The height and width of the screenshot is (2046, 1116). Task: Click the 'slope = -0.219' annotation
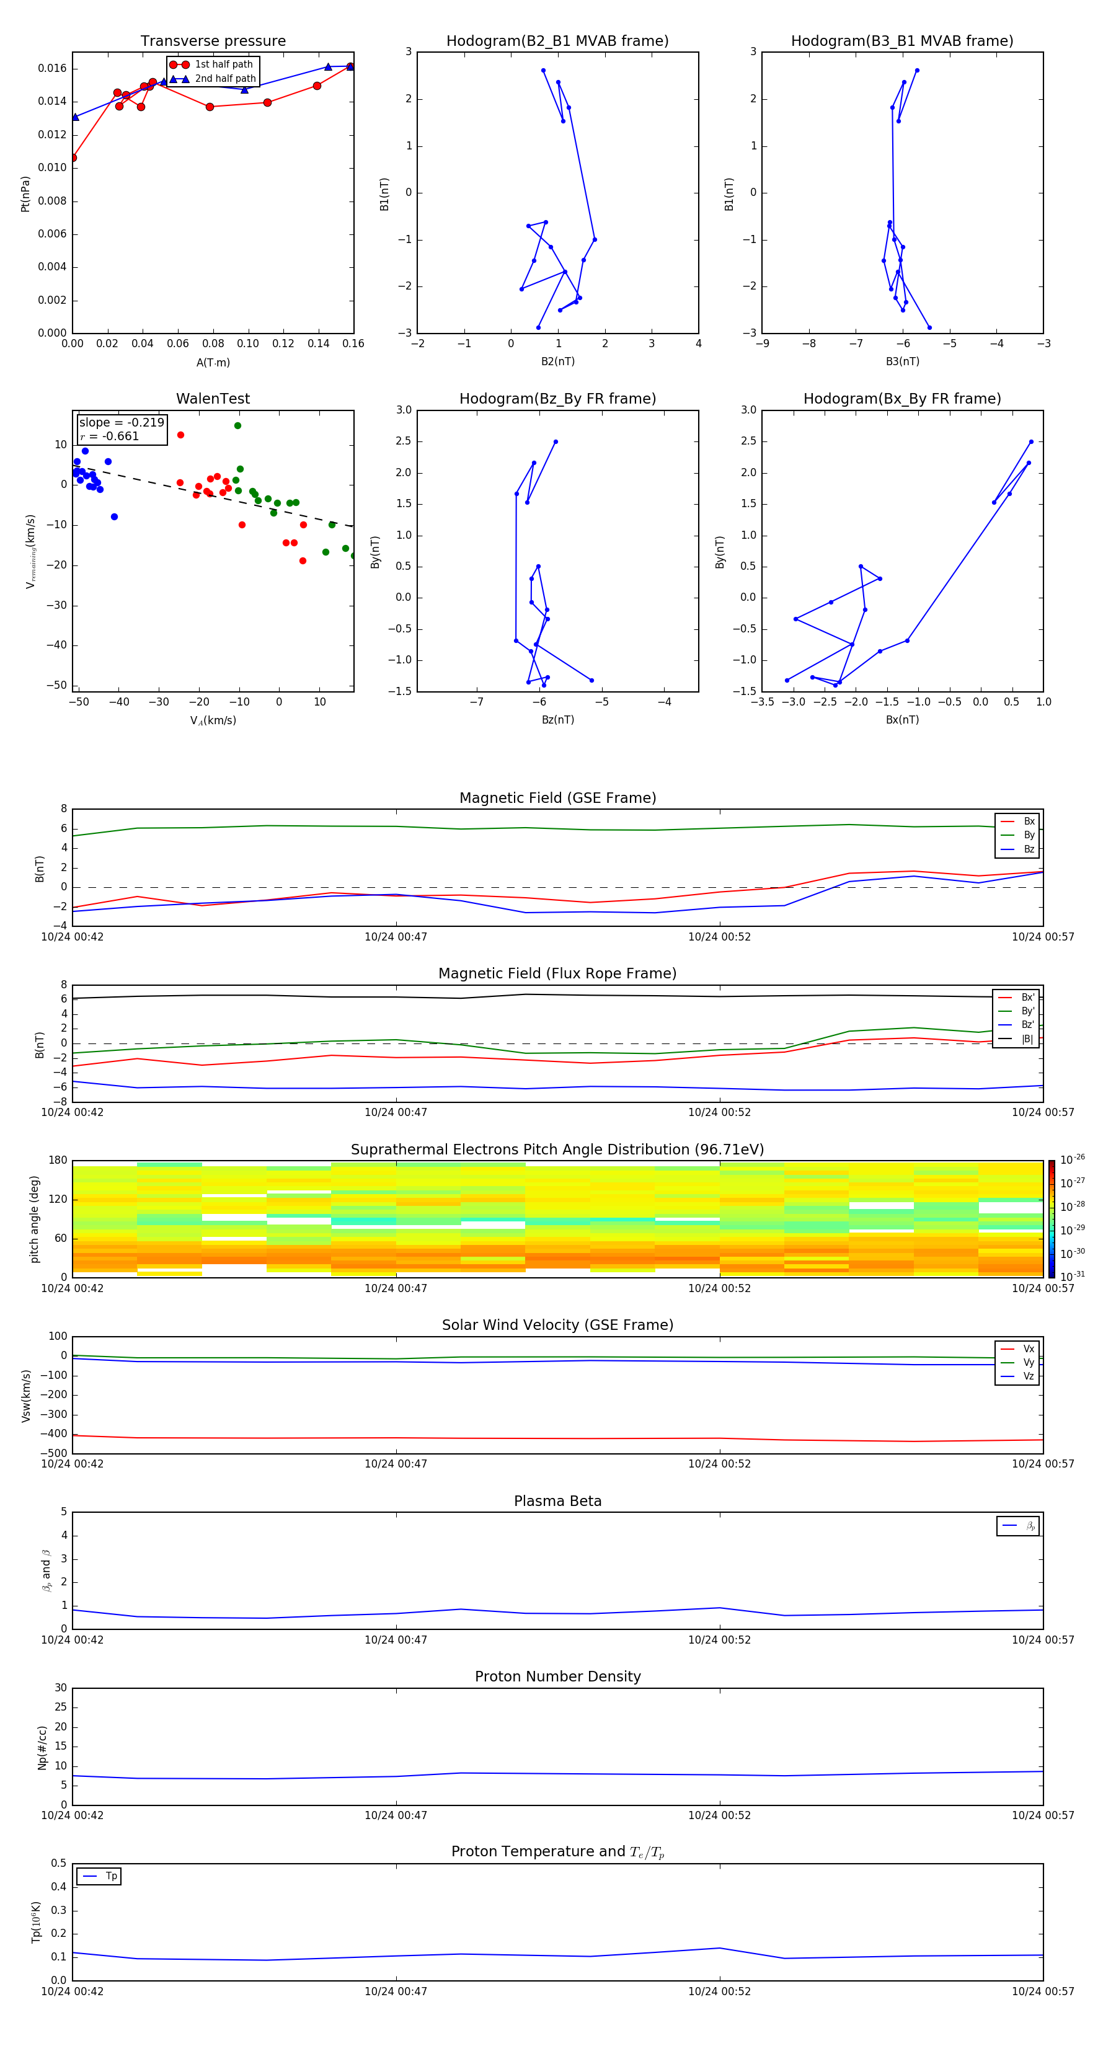(122, 423)
